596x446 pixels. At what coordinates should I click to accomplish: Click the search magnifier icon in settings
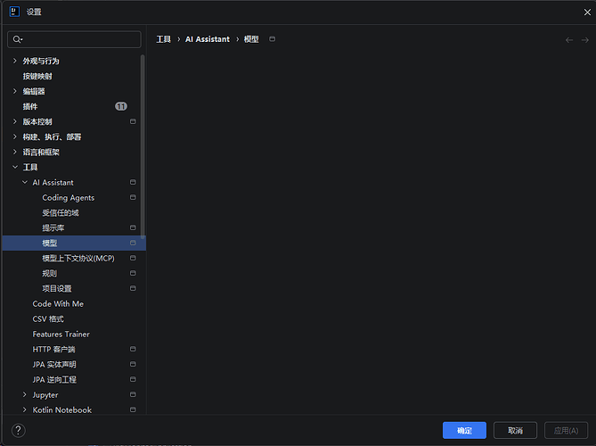[x=18, y=39]
